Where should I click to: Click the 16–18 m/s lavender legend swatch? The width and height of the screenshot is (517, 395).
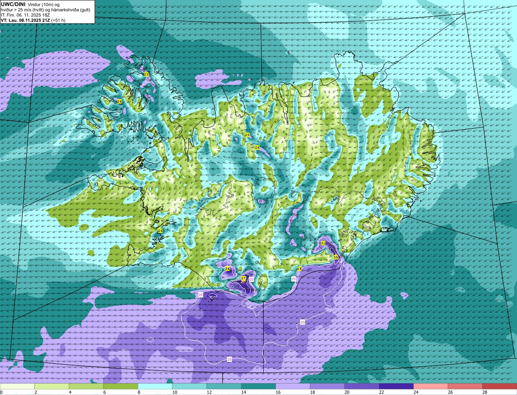tap(293, 386)
